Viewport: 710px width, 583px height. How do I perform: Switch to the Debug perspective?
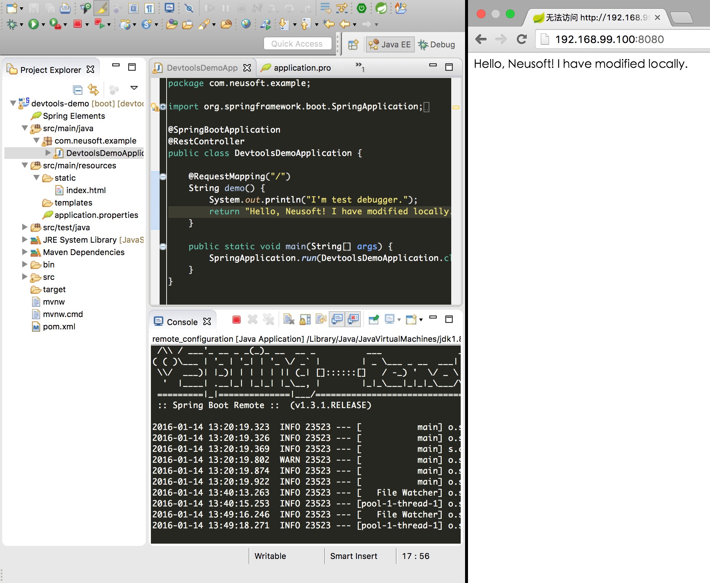(x=437, y=44)
